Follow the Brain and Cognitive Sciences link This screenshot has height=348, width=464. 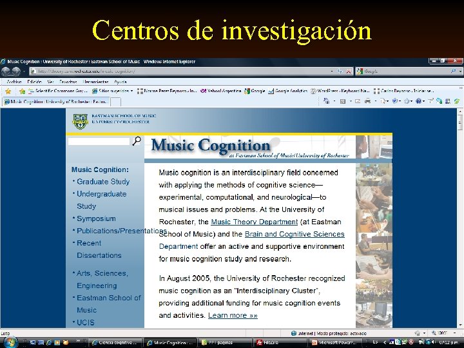[295, 234]
